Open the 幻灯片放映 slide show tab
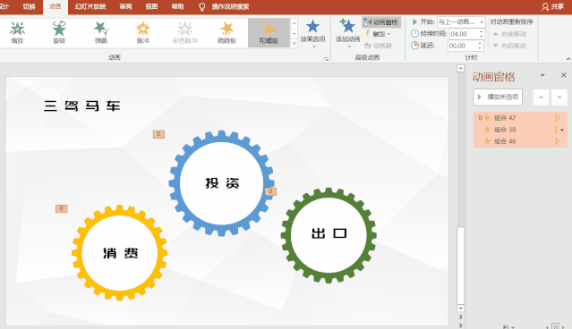 tap(90, 6)
